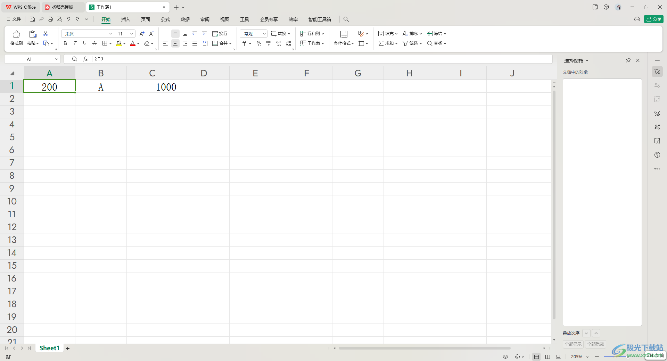Click the search icon in ribbon tab bar
Image resolution: width=667 pixels, height=361 pixels.
(346, 19)
